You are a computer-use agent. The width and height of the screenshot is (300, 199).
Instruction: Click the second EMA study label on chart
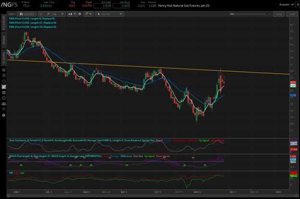click(x=33, y=23)
